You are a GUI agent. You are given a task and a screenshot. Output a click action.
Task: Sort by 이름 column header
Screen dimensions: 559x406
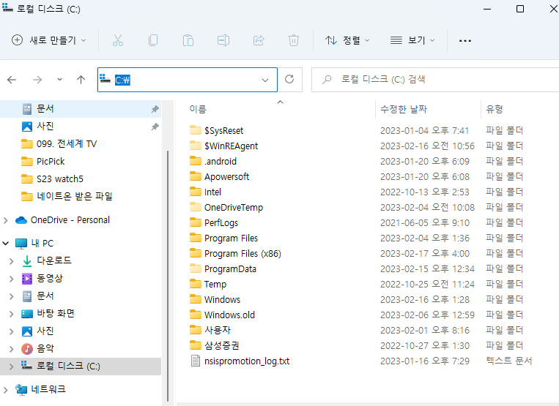198,109
